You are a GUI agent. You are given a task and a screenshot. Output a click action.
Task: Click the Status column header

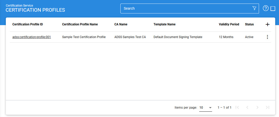pos(249,24)
